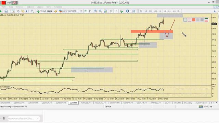
Task: Select the crosshair Data Window icon
Action: [18, 11]
